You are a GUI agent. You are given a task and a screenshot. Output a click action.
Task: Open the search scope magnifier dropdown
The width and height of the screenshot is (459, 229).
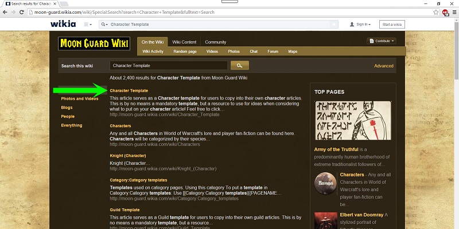point(104,25)
